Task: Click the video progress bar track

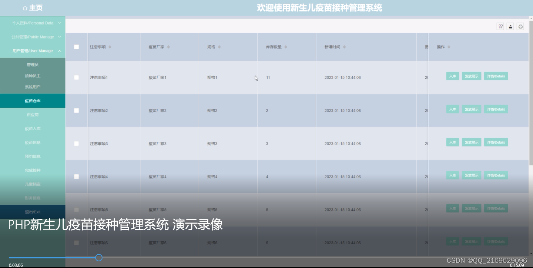Action: tap(266, 258)
